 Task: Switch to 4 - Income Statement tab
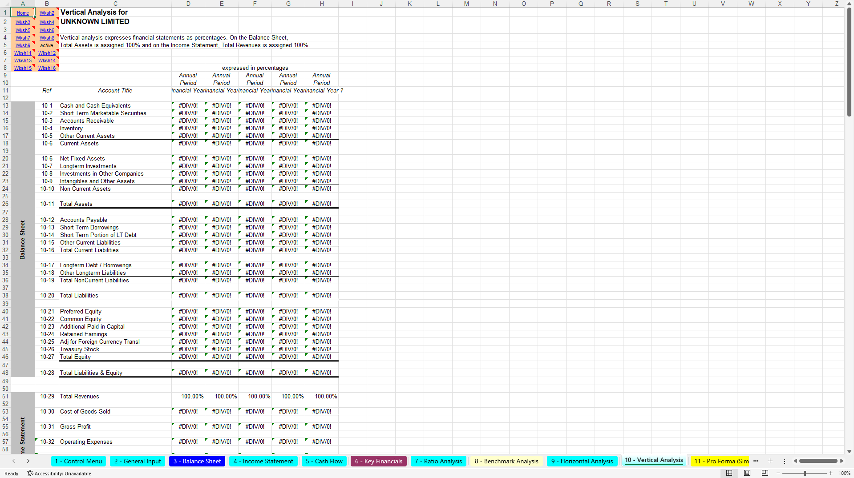pyautogui.click(x=263, y=461)
